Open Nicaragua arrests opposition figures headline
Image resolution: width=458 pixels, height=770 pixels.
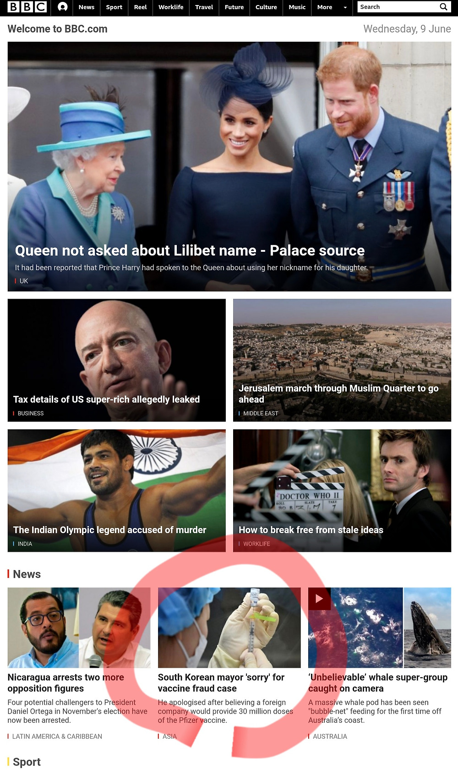click(65, 683)
